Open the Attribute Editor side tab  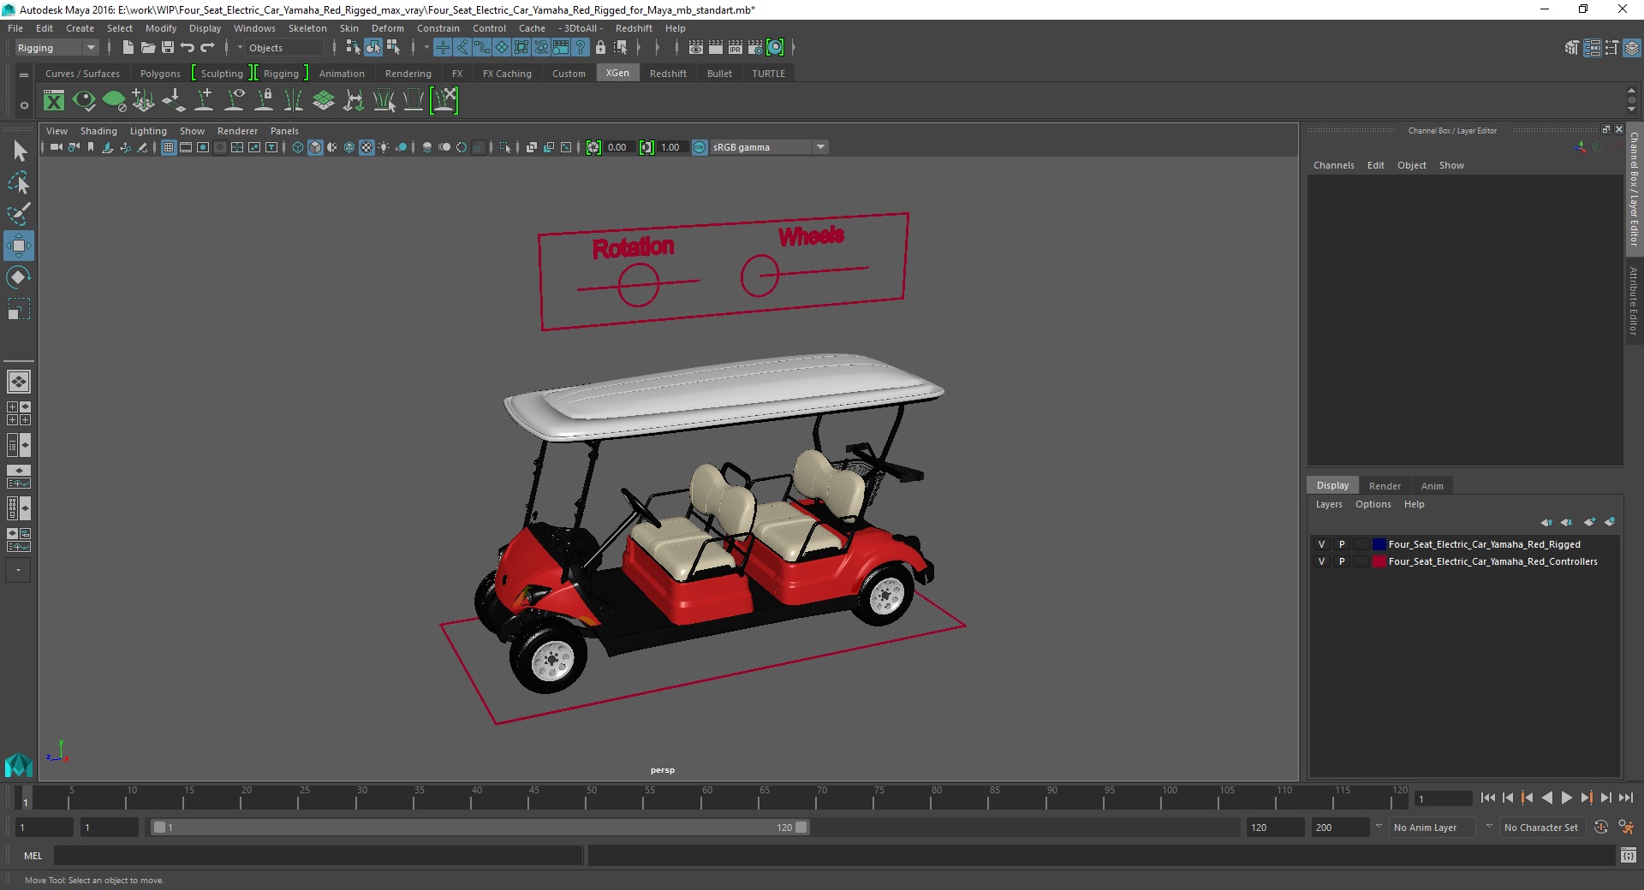click(x=1634, y=300)
